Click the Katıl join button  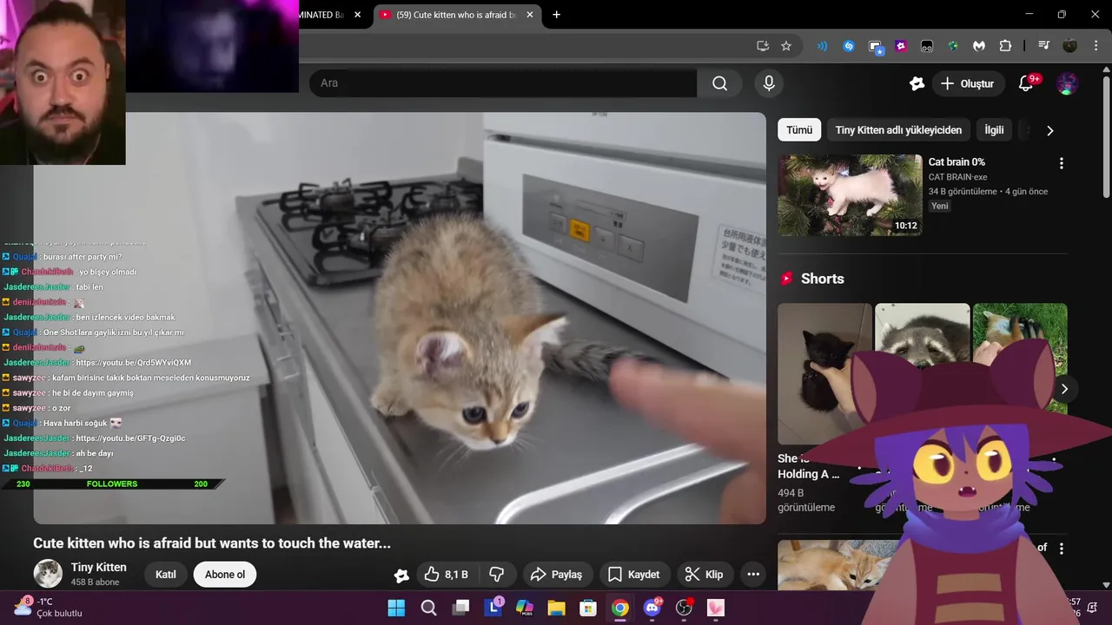click(x=166, y=575)
